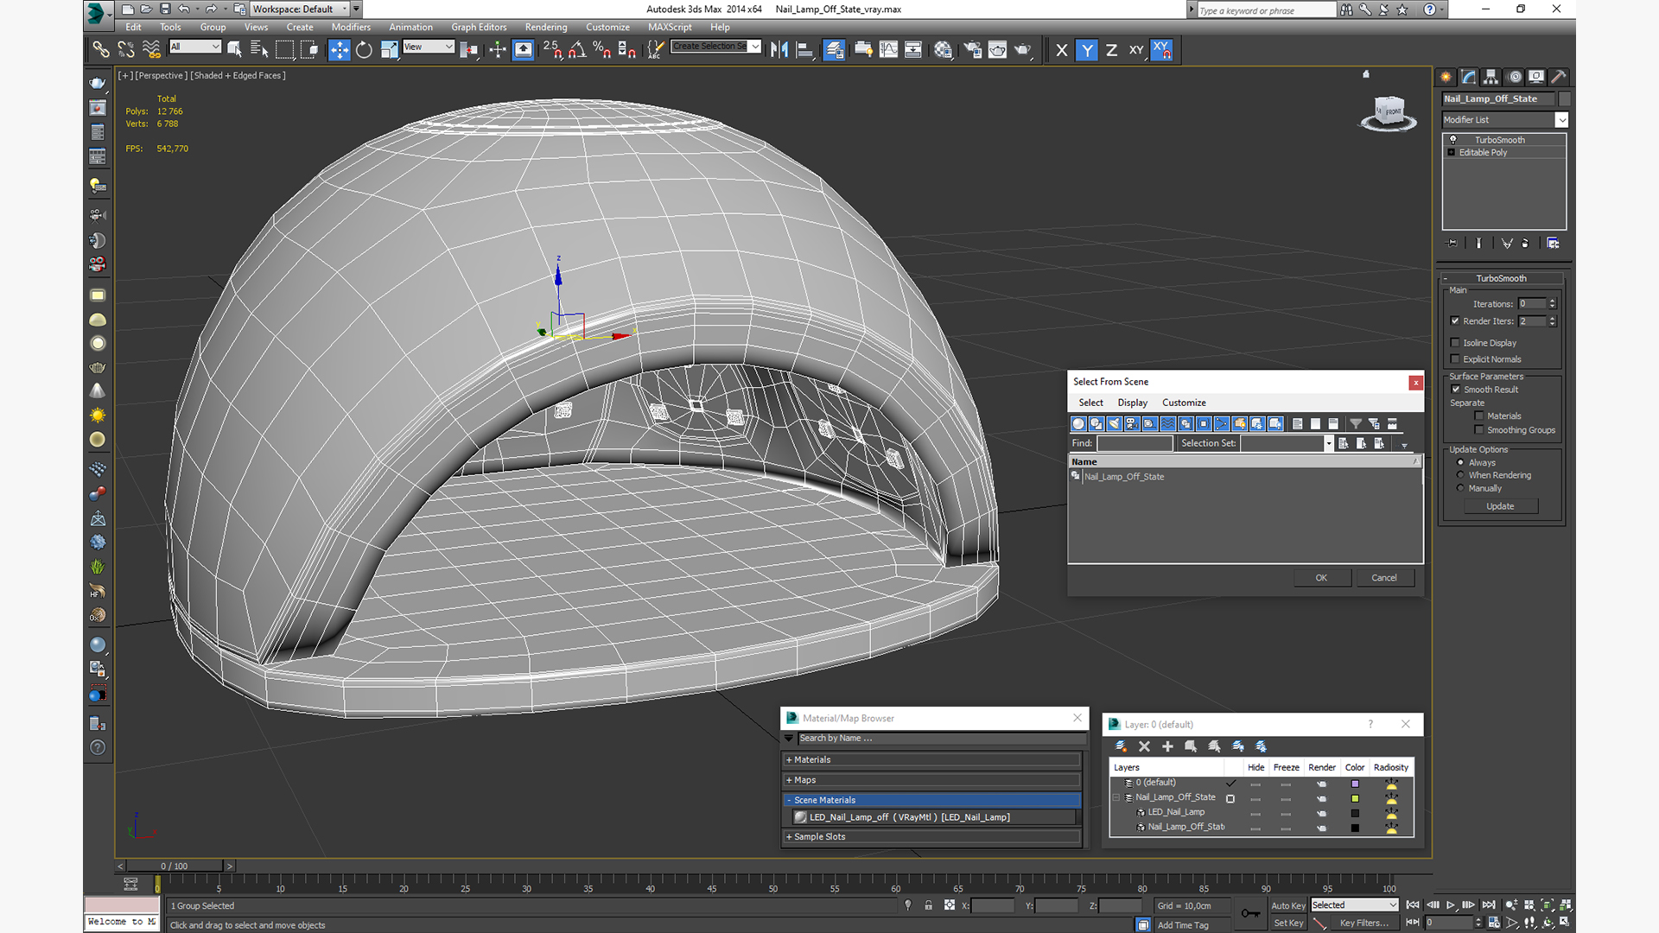Open the Rendering menu

tap(545, 28)
